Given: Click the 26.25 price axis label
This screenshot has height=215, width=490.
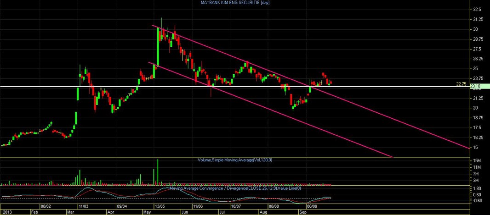Looking at the screenshot, I should point(478,59).
